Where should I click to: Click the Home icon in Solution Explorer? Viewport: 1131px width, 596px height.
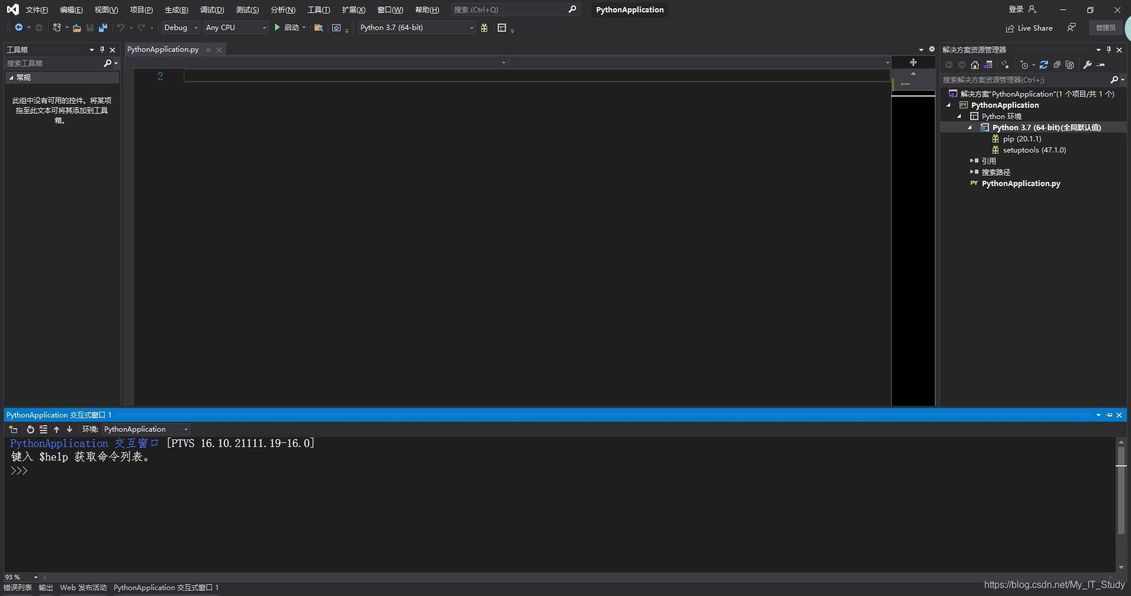pos(975,65)
